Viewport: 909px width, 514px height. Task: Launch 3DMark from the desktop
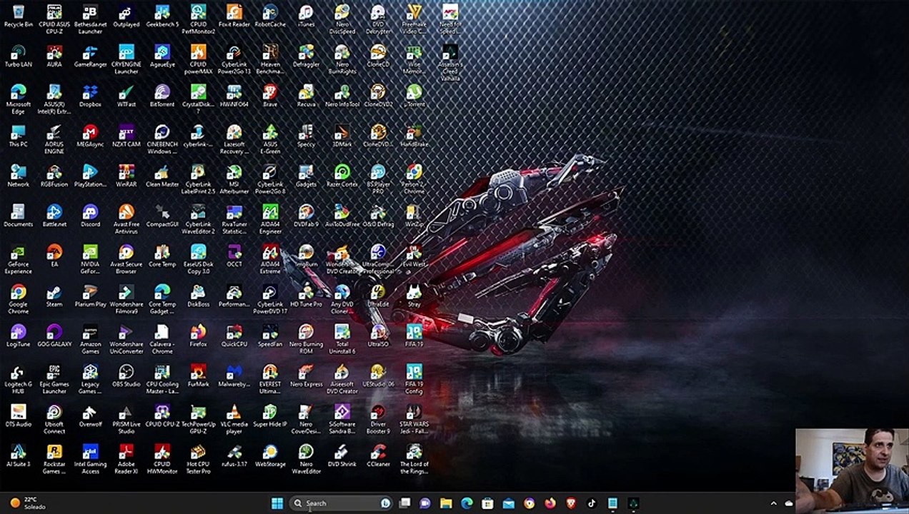pyautogui.click(x=342, y=136)
